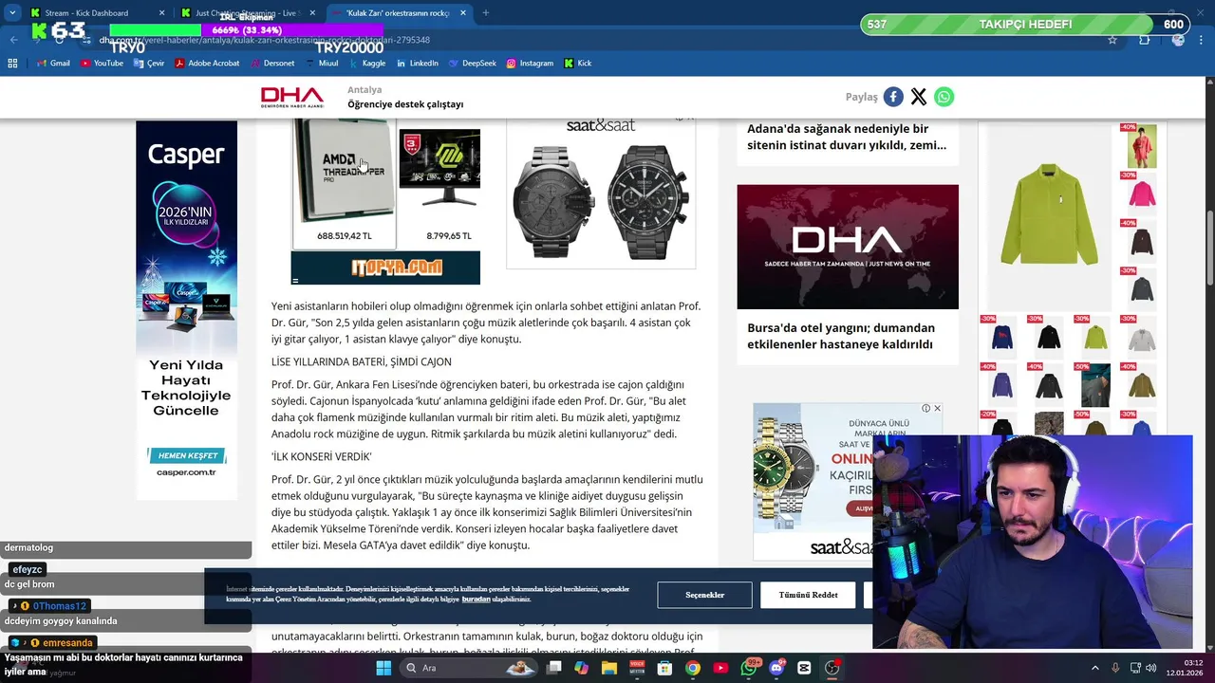
Task: Open the Kick bookmark
Action: click(x=577, y=64)
